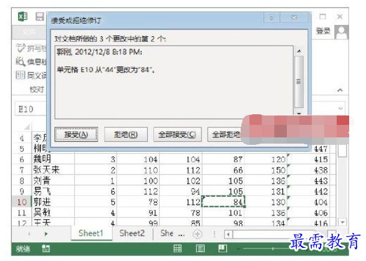
Task: Add a new sheet with plus icon
Action: (198, 234)
